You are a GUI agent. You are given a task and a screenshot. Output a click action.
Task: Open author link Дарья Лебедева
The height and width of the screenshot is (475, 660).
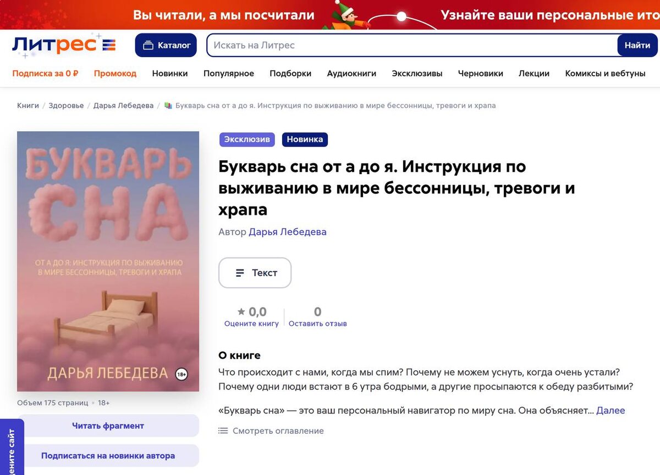288,232
